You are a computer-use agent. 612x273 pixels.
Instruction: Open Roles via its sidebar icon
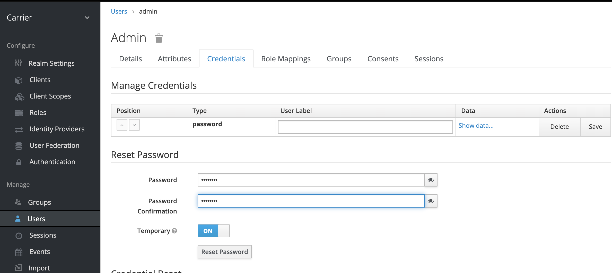[x=19, y=112]
